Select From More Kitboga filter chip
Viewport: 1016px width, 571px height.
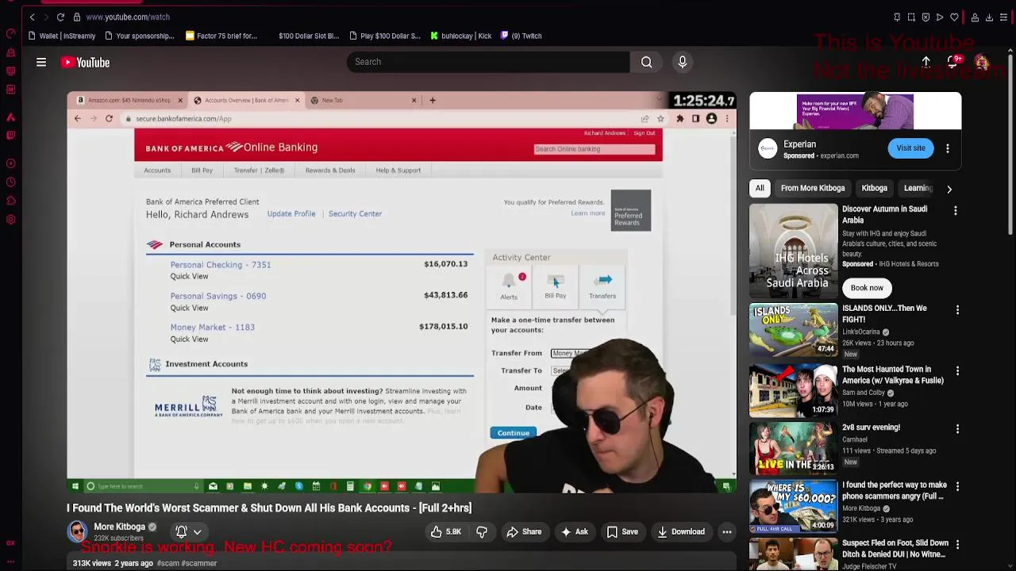coord(813,188)
